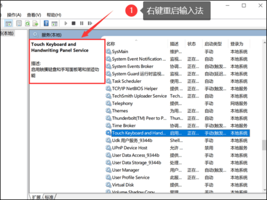
Task: Select the Time Broker service
Action: [x=178, y=126]
